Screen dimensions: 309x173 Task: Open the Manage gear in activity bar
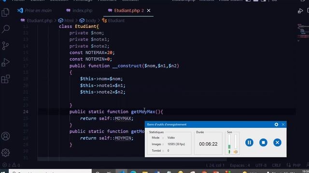pyautogui.click(x=5, y=153)
